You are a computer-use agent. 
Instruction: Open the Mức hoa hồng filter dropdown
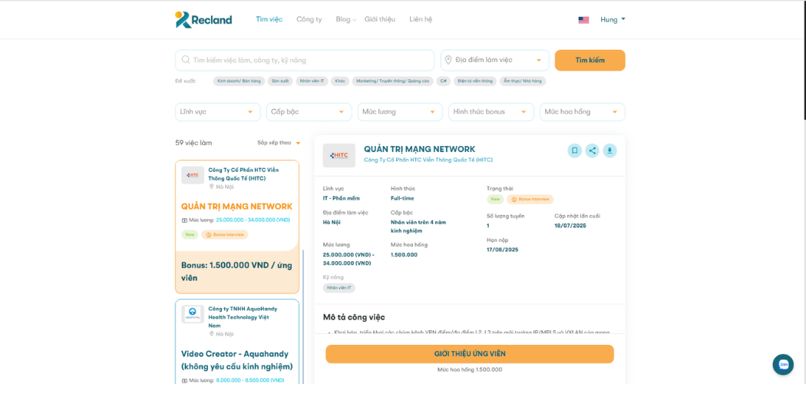[583, 111]
